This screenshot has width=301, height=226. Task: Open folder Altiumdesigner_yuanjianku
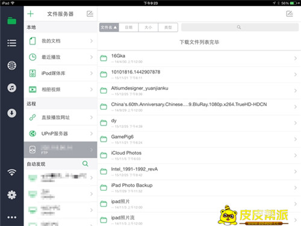pyautogui.click(x=199, y=90)
